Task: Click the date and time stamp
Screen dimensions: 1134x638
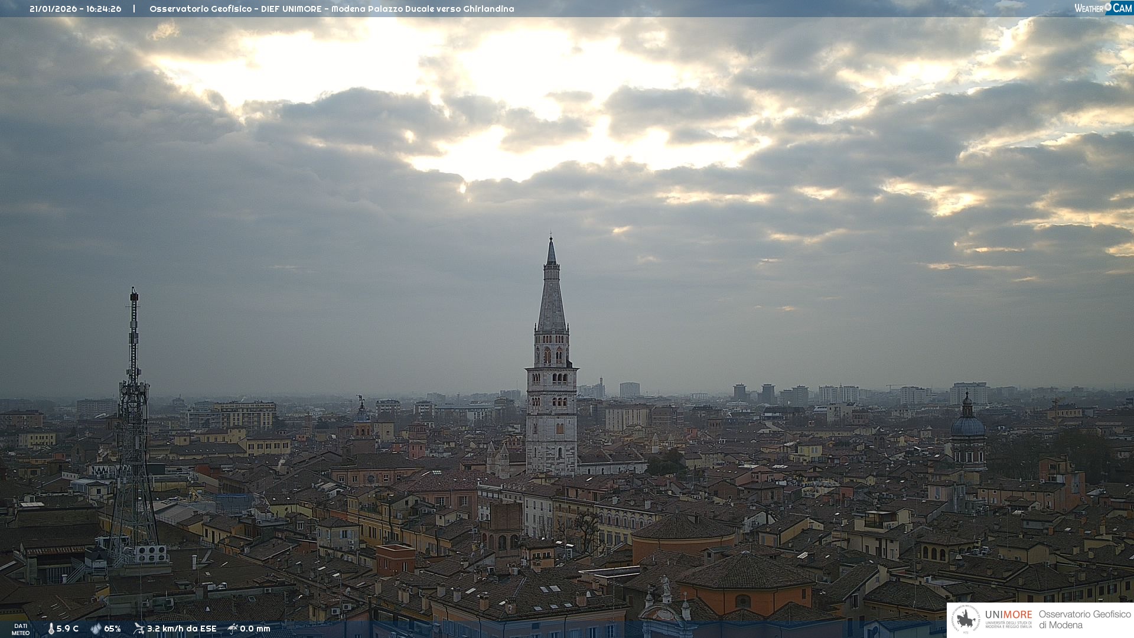Action: (x=76, y=9)
